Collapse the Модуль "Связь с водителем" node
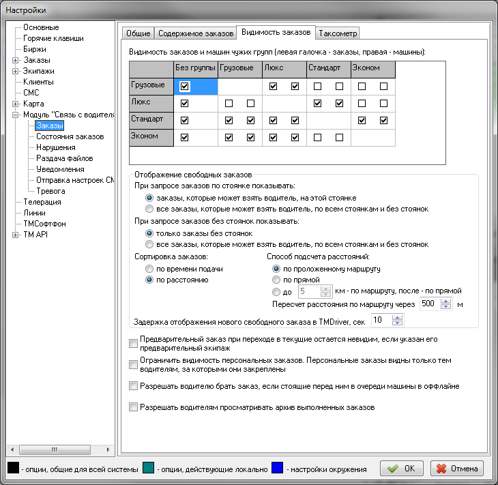498x485 pixels. pos(16,115)
